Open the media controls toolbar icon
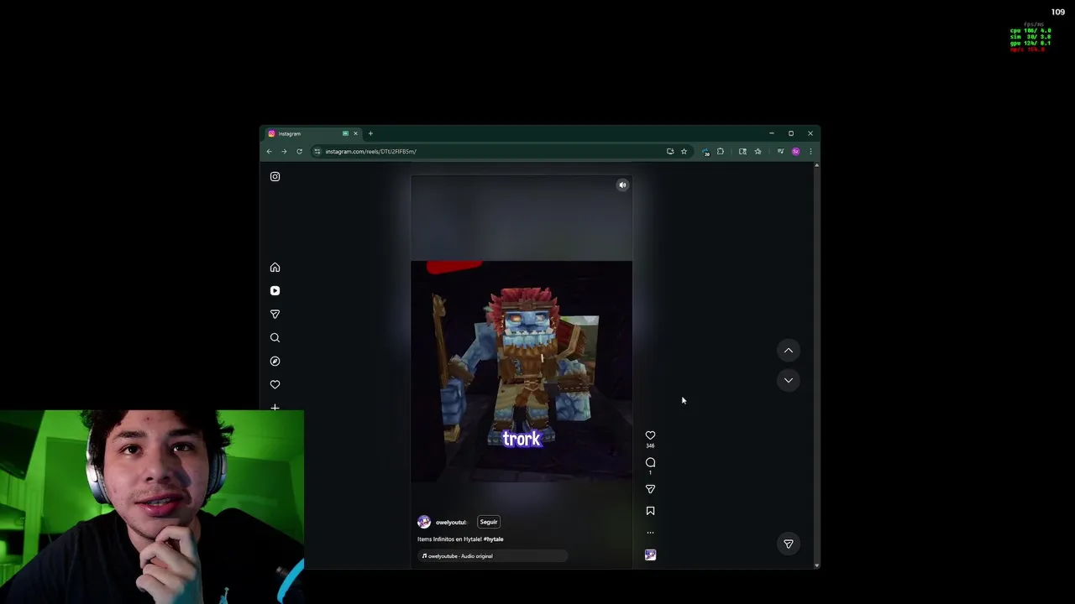Viewport: 1075px width, 604px height. (780, 152)
